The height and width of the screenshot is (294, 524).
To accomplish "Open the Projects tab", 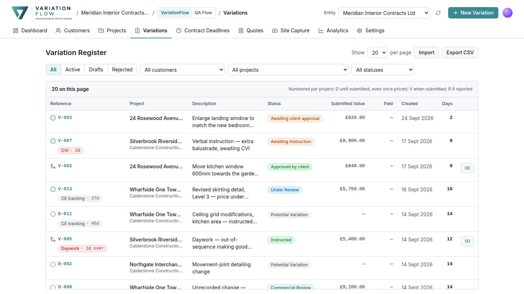I will [112, 31].
